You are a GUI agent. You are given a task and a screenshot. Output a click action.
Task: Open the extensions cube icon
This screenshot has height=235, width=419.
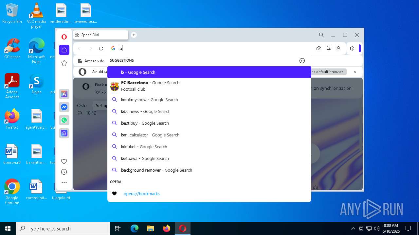[352, 48]
